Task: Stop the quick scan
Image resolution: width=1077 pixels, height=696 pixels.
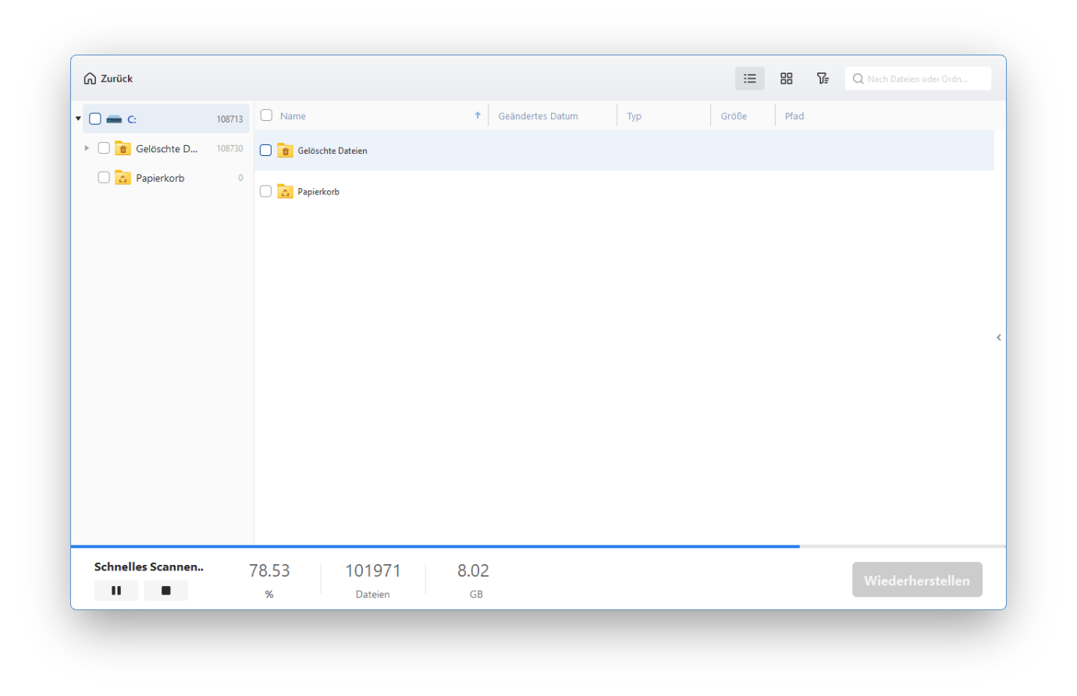Action: pyautogui.click(x=165, y=591)
